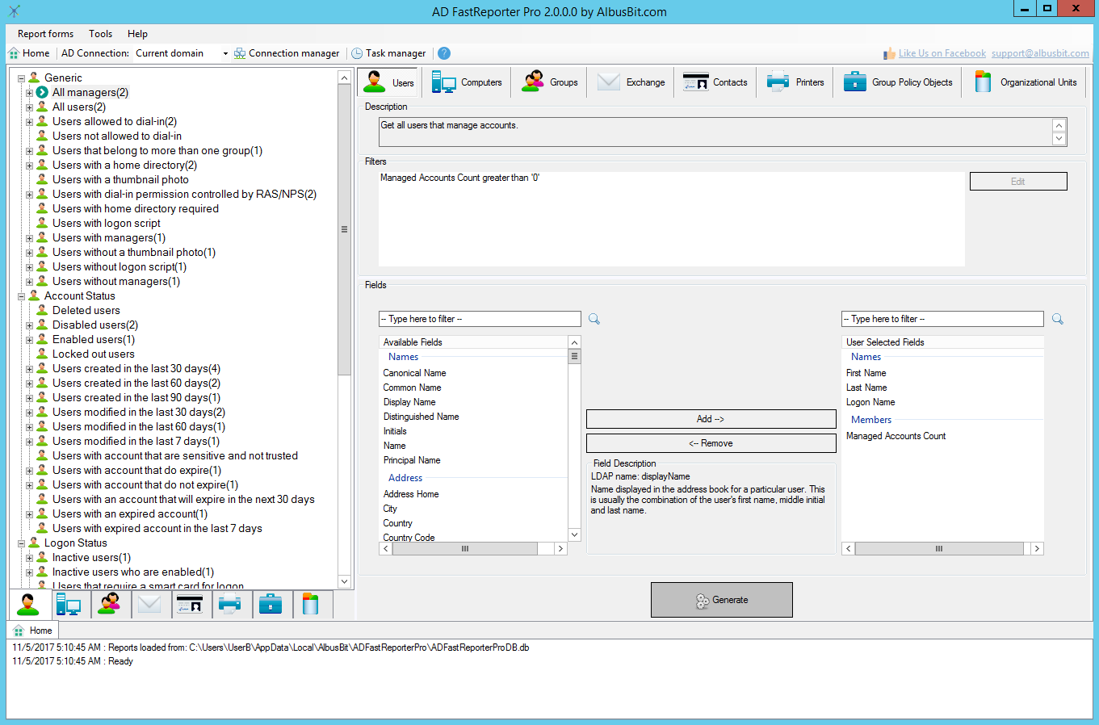Collapse the Generic tree category
Viewport: 1099px width, 725px height.
pyautogui.click(x=22, y=78)
